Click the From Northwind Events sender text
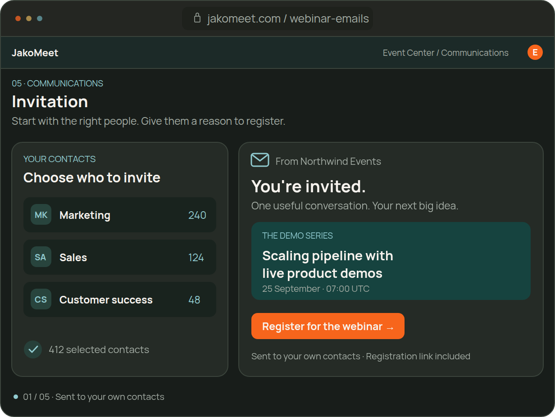The width and height of the screenshot is (555, 417). point(328,161)
